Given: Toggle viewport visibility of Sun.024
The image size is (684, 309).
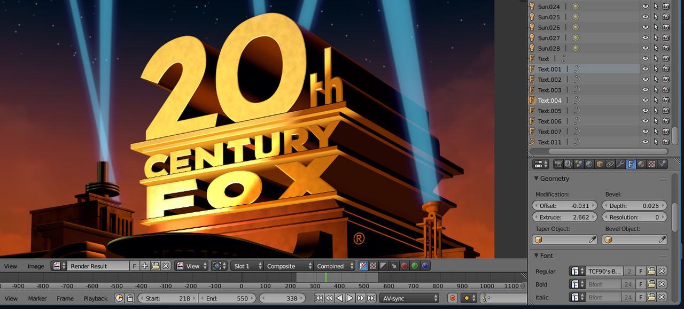Looking at the screenshot, I should tap(645, 6).
